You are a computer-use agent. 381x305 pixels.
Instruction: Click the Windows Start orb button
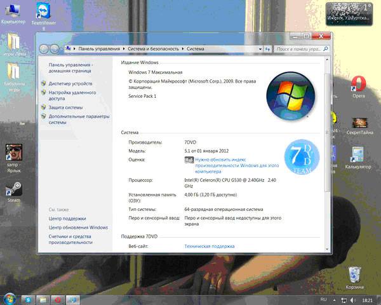tap(10, 298)
